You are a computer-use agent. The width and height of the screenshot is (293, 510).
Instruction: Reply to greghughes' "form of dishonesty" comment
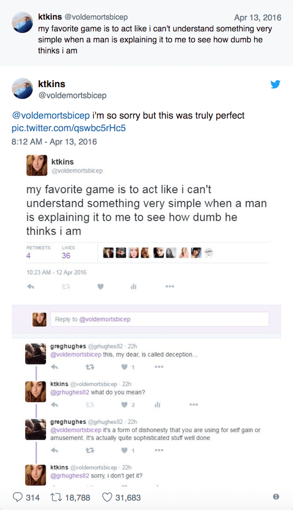click(x=55, y=449)
